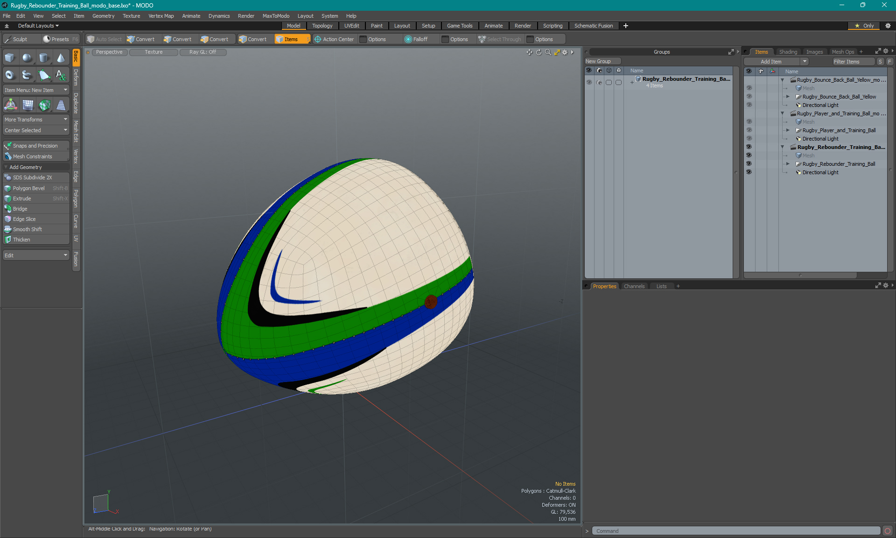
Task: Toggle visibility of Rugby_Player_and_Training_Ball item
Action: tap(749, 130)
